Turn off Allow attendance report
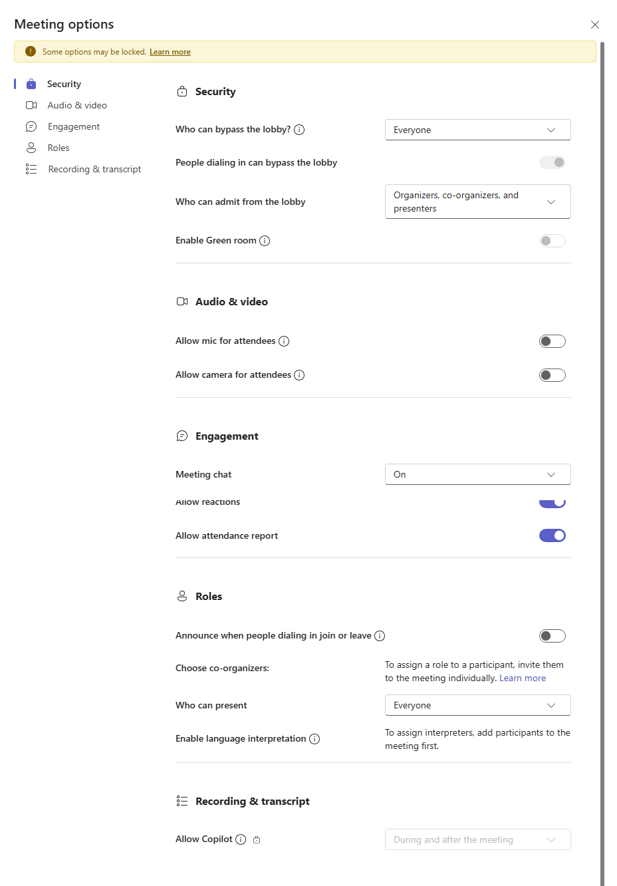Viewport: 617px width, 886px height. 552,535
